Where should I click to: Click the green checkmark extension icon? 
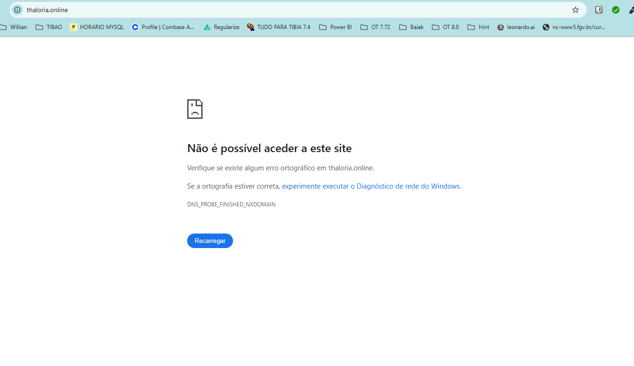pos(616,10)
